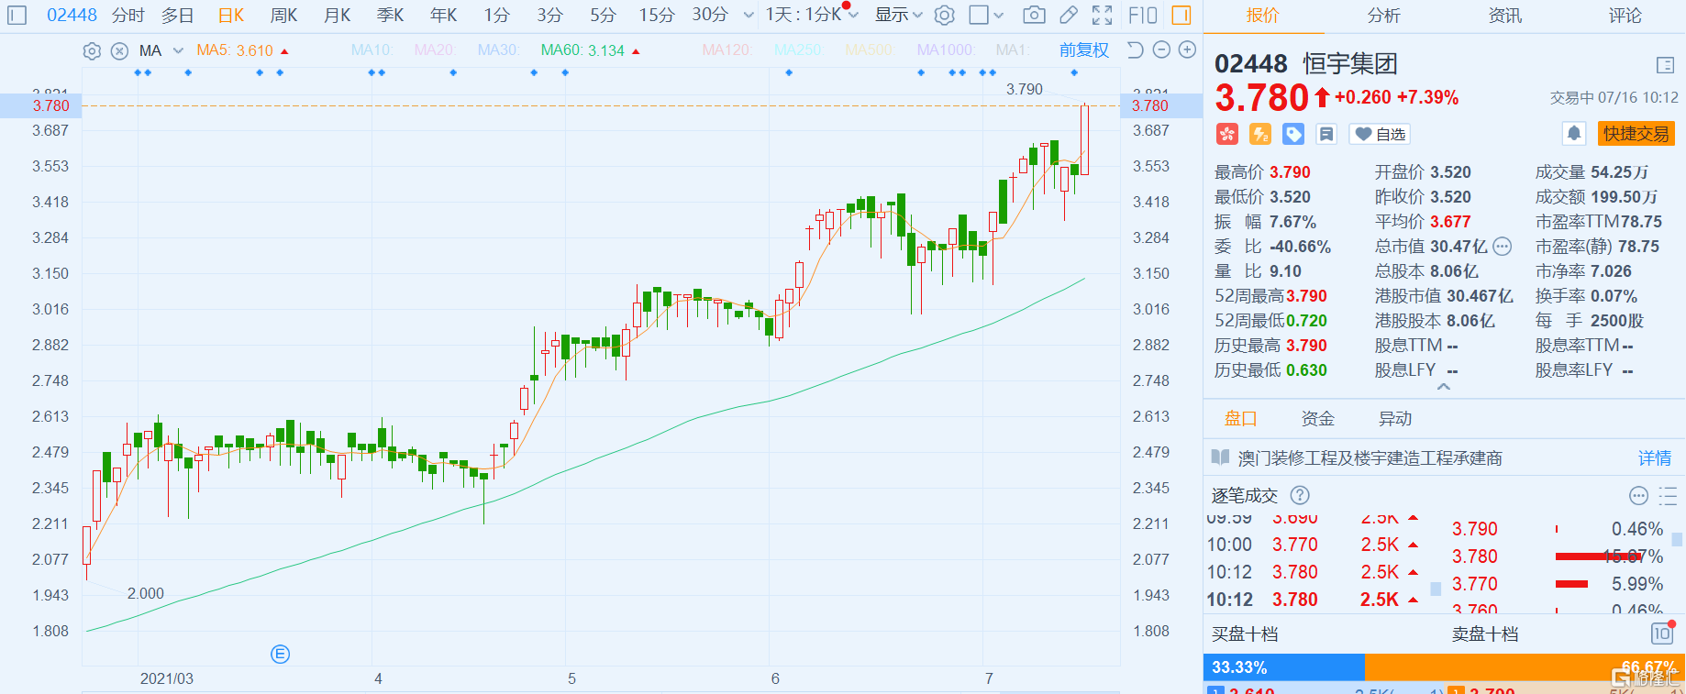Take a chart screenshot with camera icon
The width and height of the screenshot is (1686, 694).
click(x=1034, y=15)
